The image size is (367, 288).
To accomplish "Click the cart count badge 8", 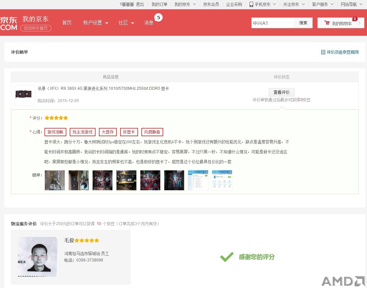I will [355, 19].
